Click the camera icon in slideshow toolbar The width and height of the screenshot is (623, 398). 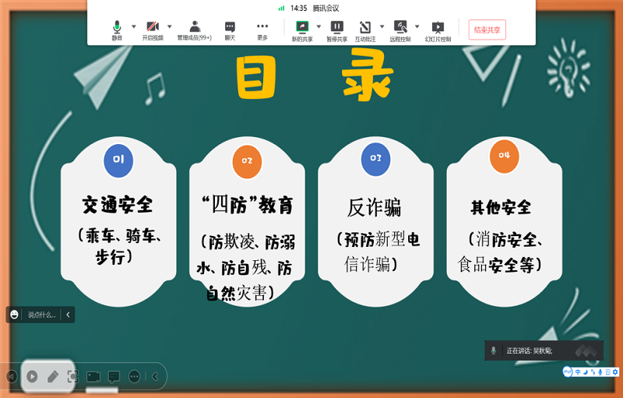(x=93, y=376)
